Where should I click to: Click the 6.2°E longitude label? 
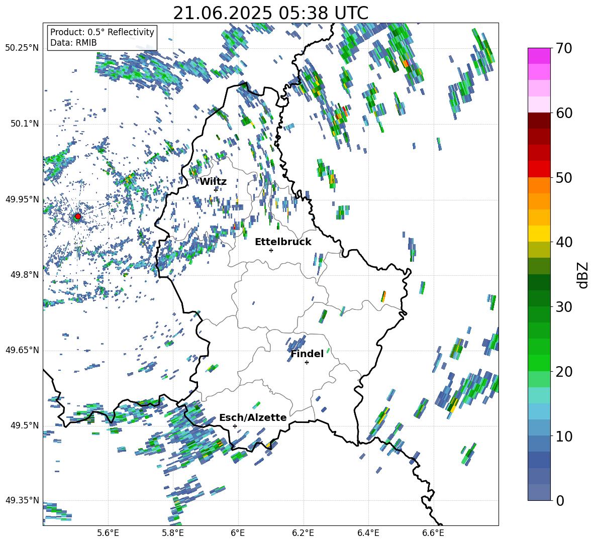pyautogui.click(x=303, y=533)
